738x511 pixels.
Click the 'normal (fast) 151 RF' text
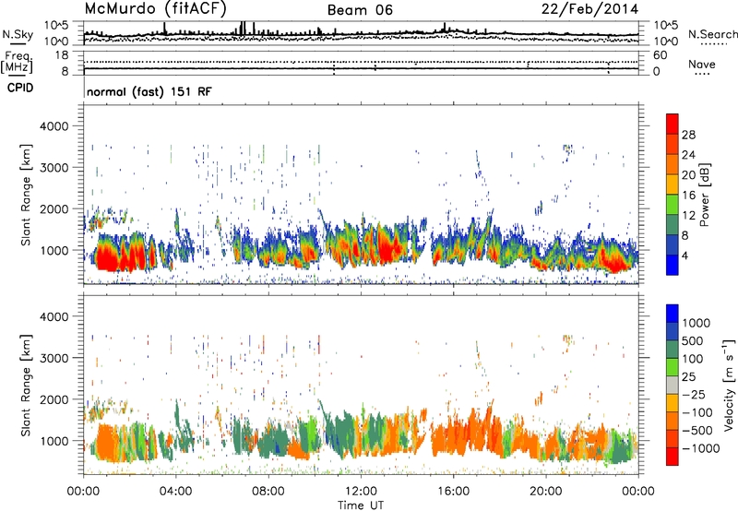coord(149,91)
